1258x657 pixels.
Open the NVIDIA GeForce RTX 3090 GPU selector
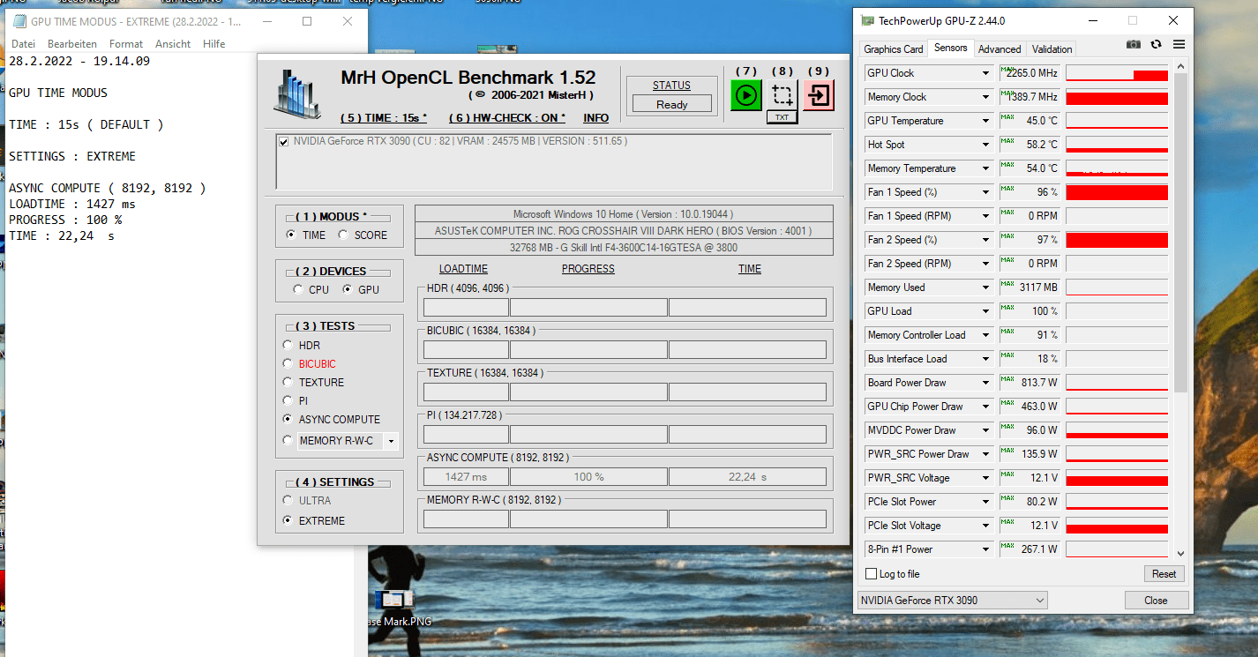click(x=953, y=601)
